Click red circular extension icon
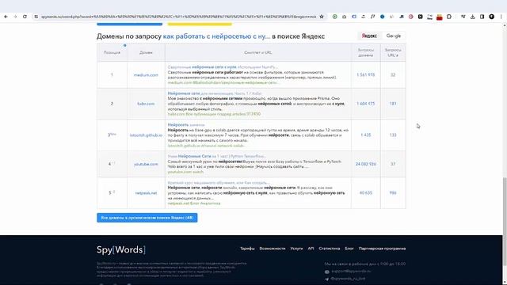The height and width of the screenshot is (285, 507). [x=410, y=17]
